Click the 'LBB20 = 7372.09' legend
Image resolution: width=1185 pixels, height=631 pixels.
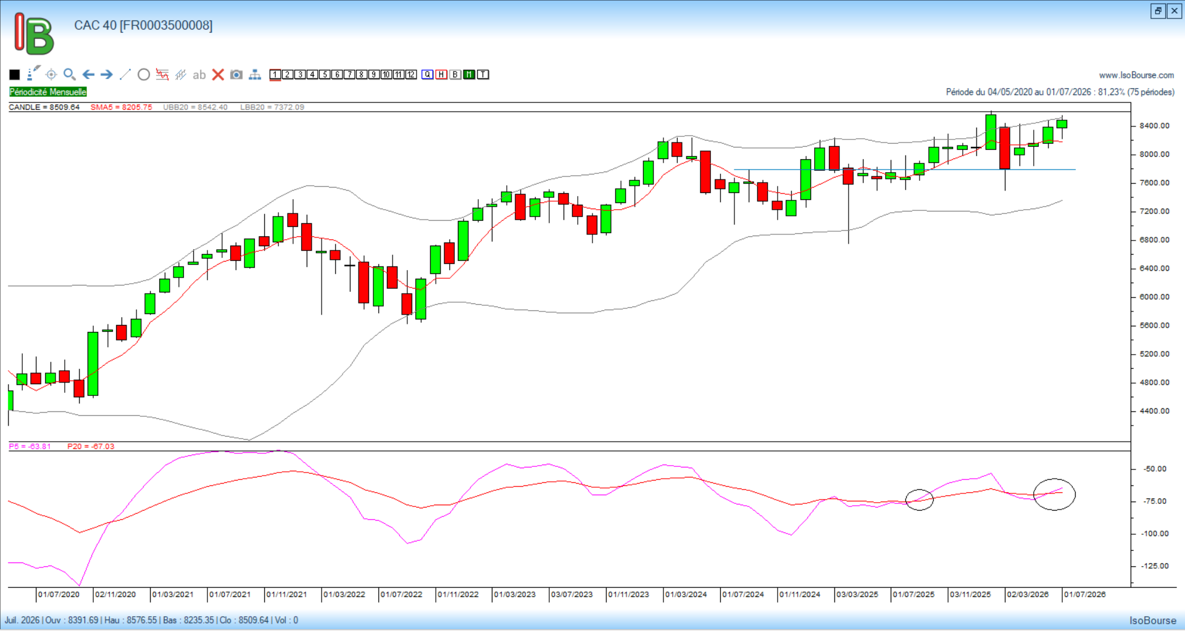[x=272, y=107]
